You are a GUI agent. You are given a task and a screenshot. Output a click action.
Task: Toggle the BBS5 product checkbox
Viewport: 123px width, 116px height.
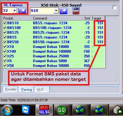point(5,37)
